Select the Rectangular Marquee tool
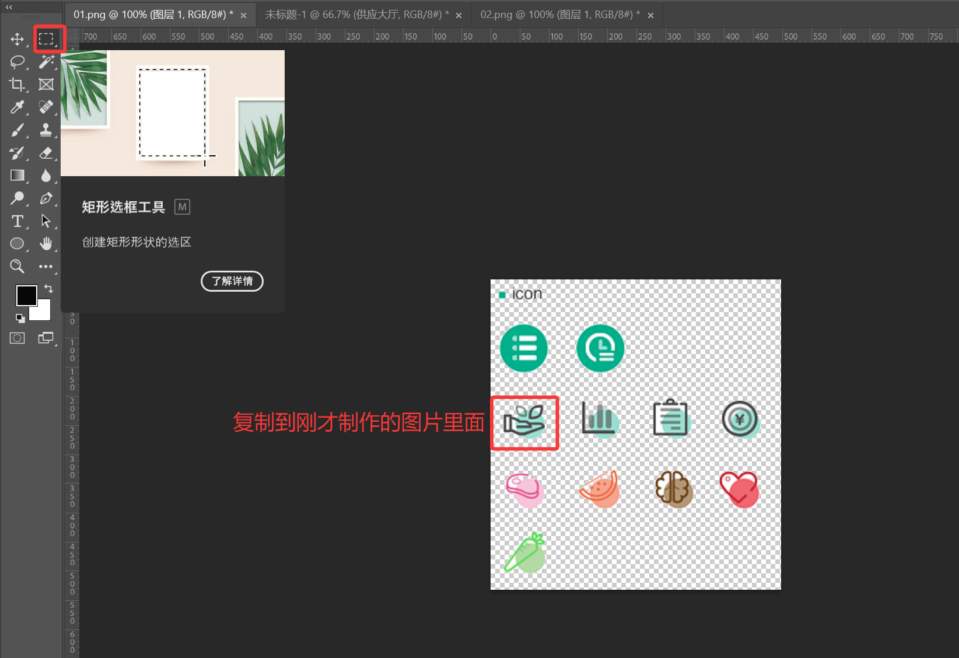 [46, 39]
